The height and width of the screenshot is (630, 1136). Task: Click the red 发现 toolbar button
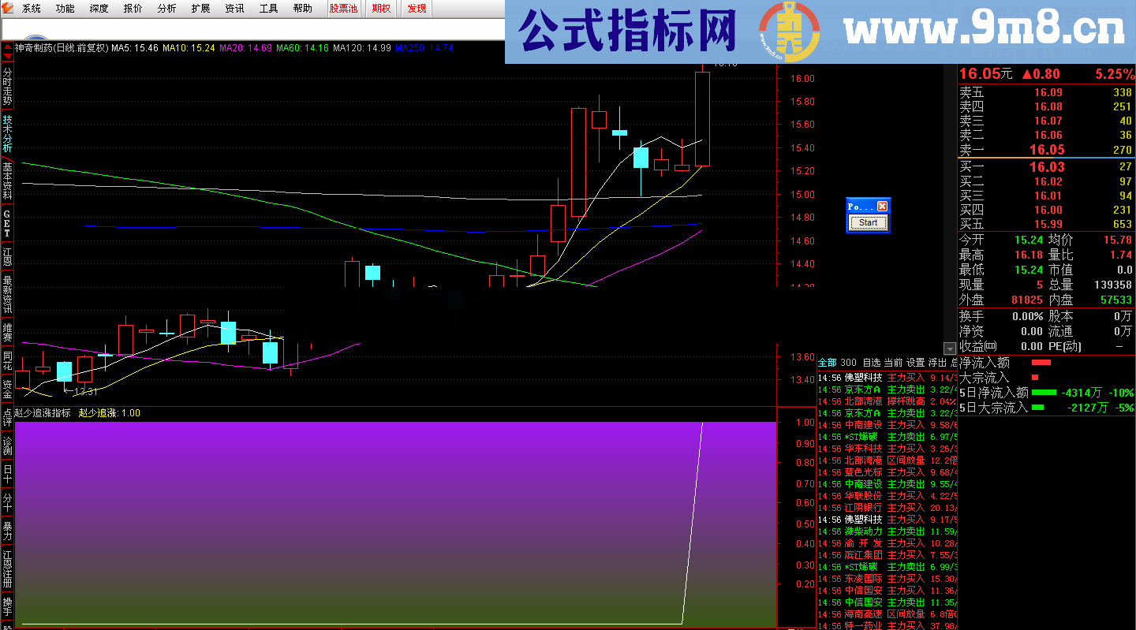(417, 9)
